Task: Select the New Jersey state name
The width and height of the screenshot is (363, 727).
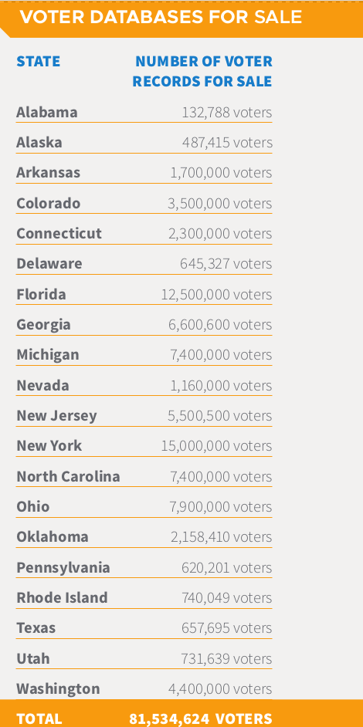Action: [x=56, y=415]
